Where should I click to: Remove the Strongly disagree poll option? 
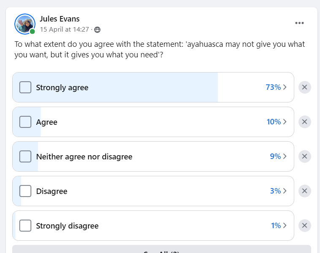(x=304, y=226)
